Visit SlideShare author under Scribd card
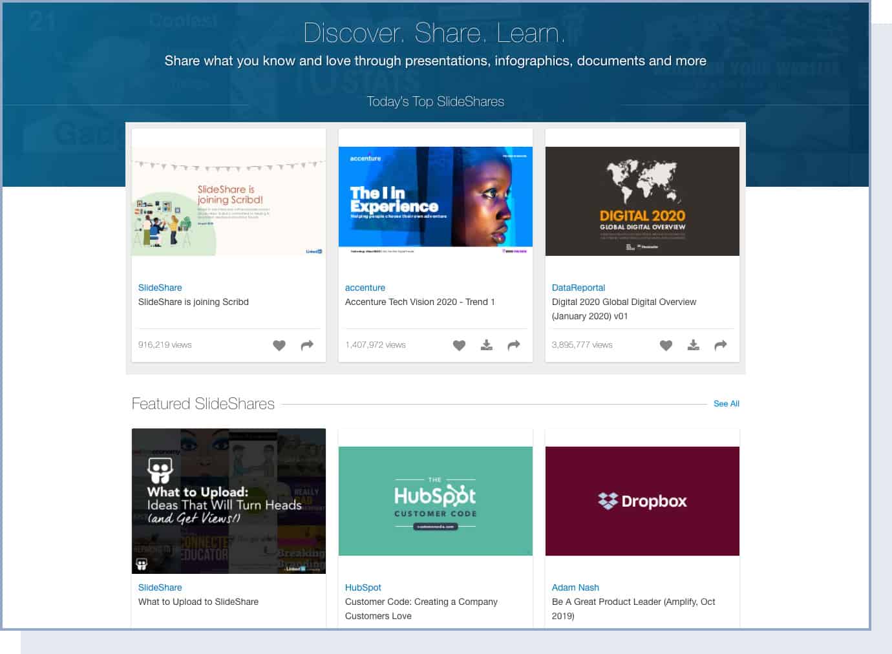The width and height of the screenshot is (892, 654). (x=160, y=288)
